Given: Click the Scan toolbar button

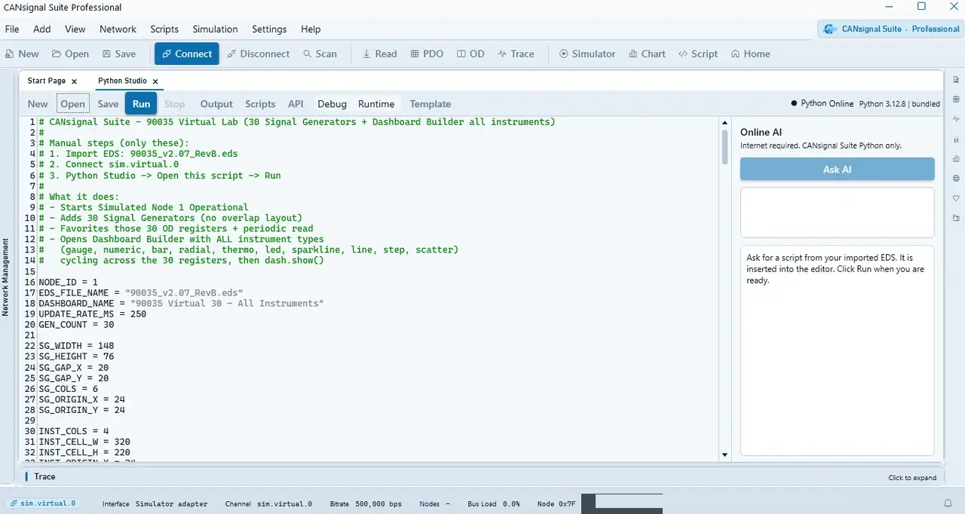Looking at the screenshot, I should click(320, 54).
